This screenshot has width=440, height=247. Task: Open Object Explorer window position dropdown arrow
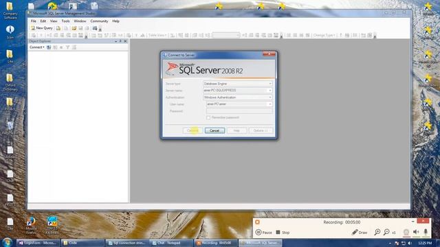tap(116, 41)
